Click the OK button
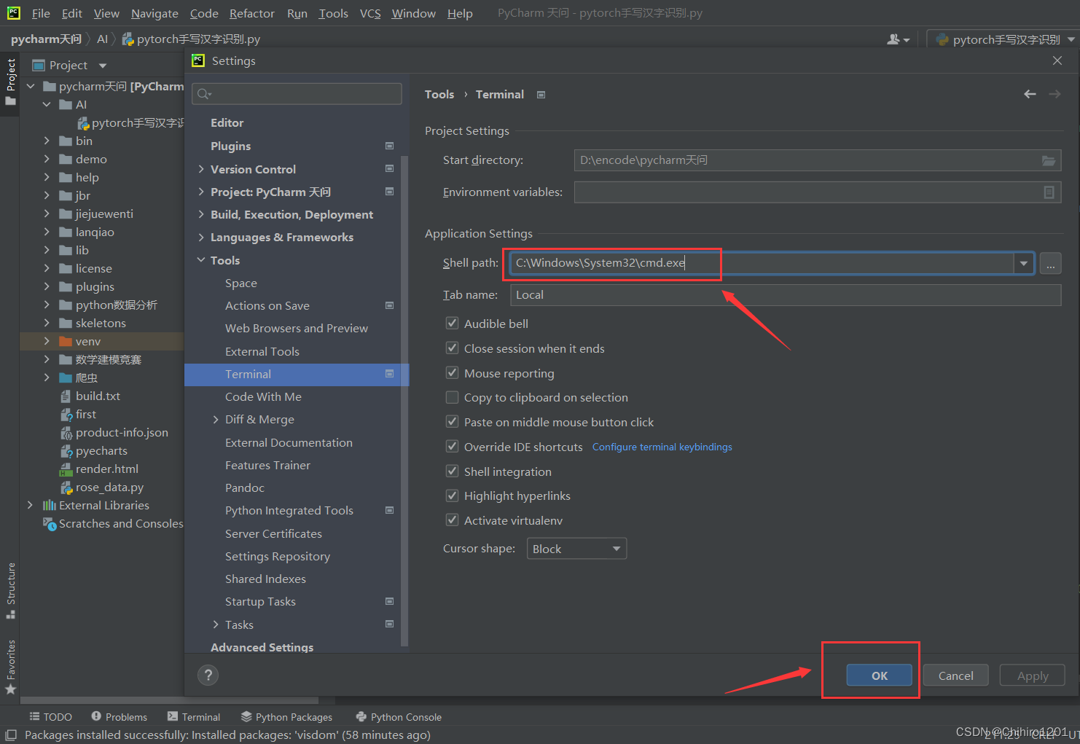The width and height of the screenshot is (1080, 744). pyautogui.click(x=879, y=676)
